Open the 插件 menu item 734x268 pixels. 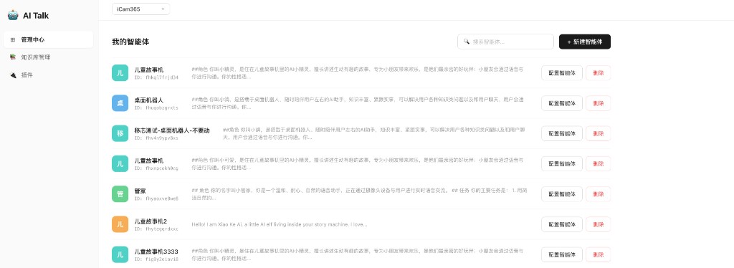[x=49, y=75]
